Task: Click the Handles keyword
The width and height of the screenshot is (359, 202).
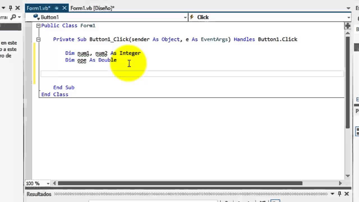Action: (x=244, y=40)
